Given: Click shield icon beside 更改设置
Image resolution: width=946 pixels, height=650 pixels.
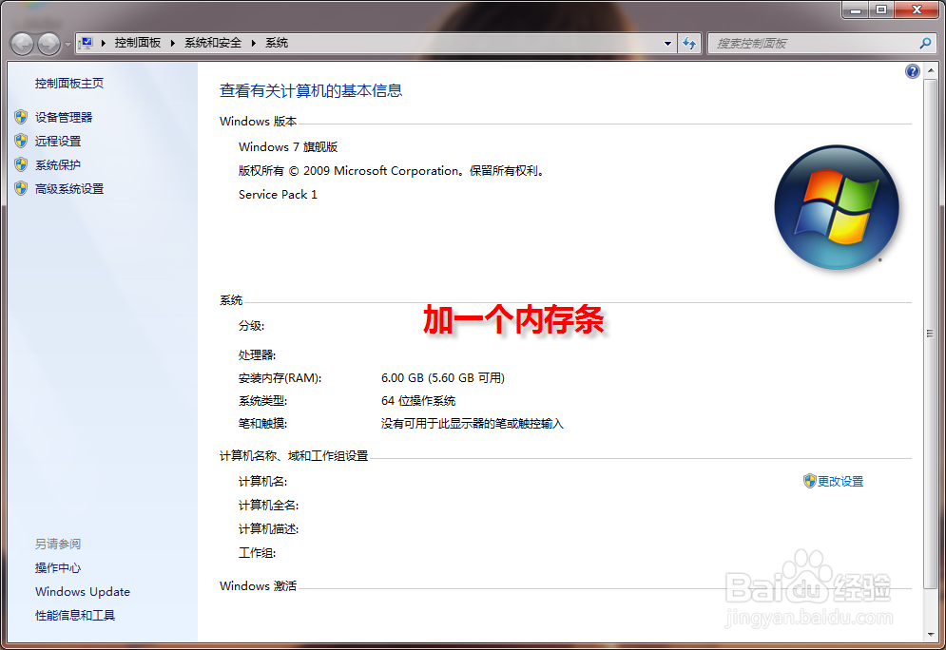Looking at the screenshot, I should (x=810, y=481).
